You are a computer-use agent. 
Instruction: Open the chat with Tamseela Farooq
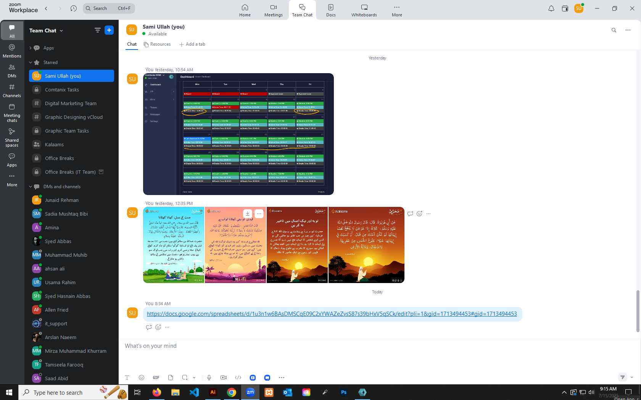[71, 365]
